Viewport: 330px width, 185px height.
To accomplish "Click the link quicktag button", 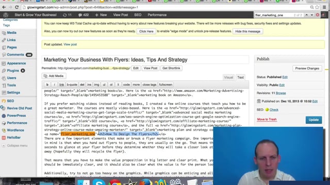I will point(61,85).
